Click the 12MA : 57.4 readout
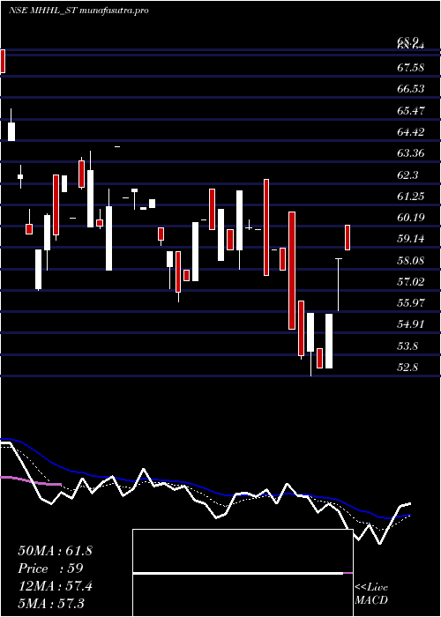Viewport: 441px width, 617px height. 55,586
